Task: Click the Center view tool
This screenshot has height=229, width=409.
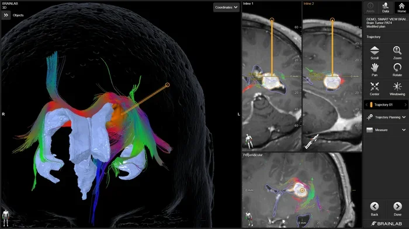Action: 375,89
